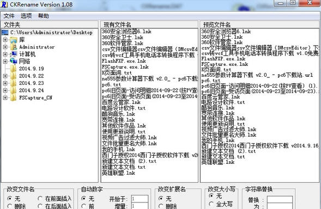Click the 库 library folder icon
Viewport: 321px width, 209px height.
click(x=14, y=40)
